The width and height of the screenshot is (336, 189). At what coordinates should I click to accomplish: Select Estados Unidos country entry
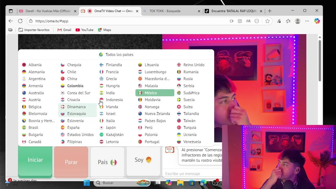click(x=77, y=135)
